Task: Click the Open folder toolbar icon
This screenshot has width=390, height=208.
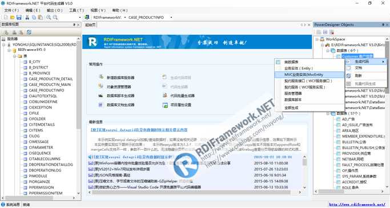Action: (12, 17)
